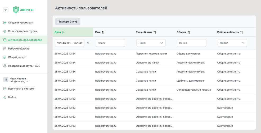Image resolution: width=261 pixels, height=133 pixels.
Task: Select Рабочие области in the sidebar
Action: (19, 49)
